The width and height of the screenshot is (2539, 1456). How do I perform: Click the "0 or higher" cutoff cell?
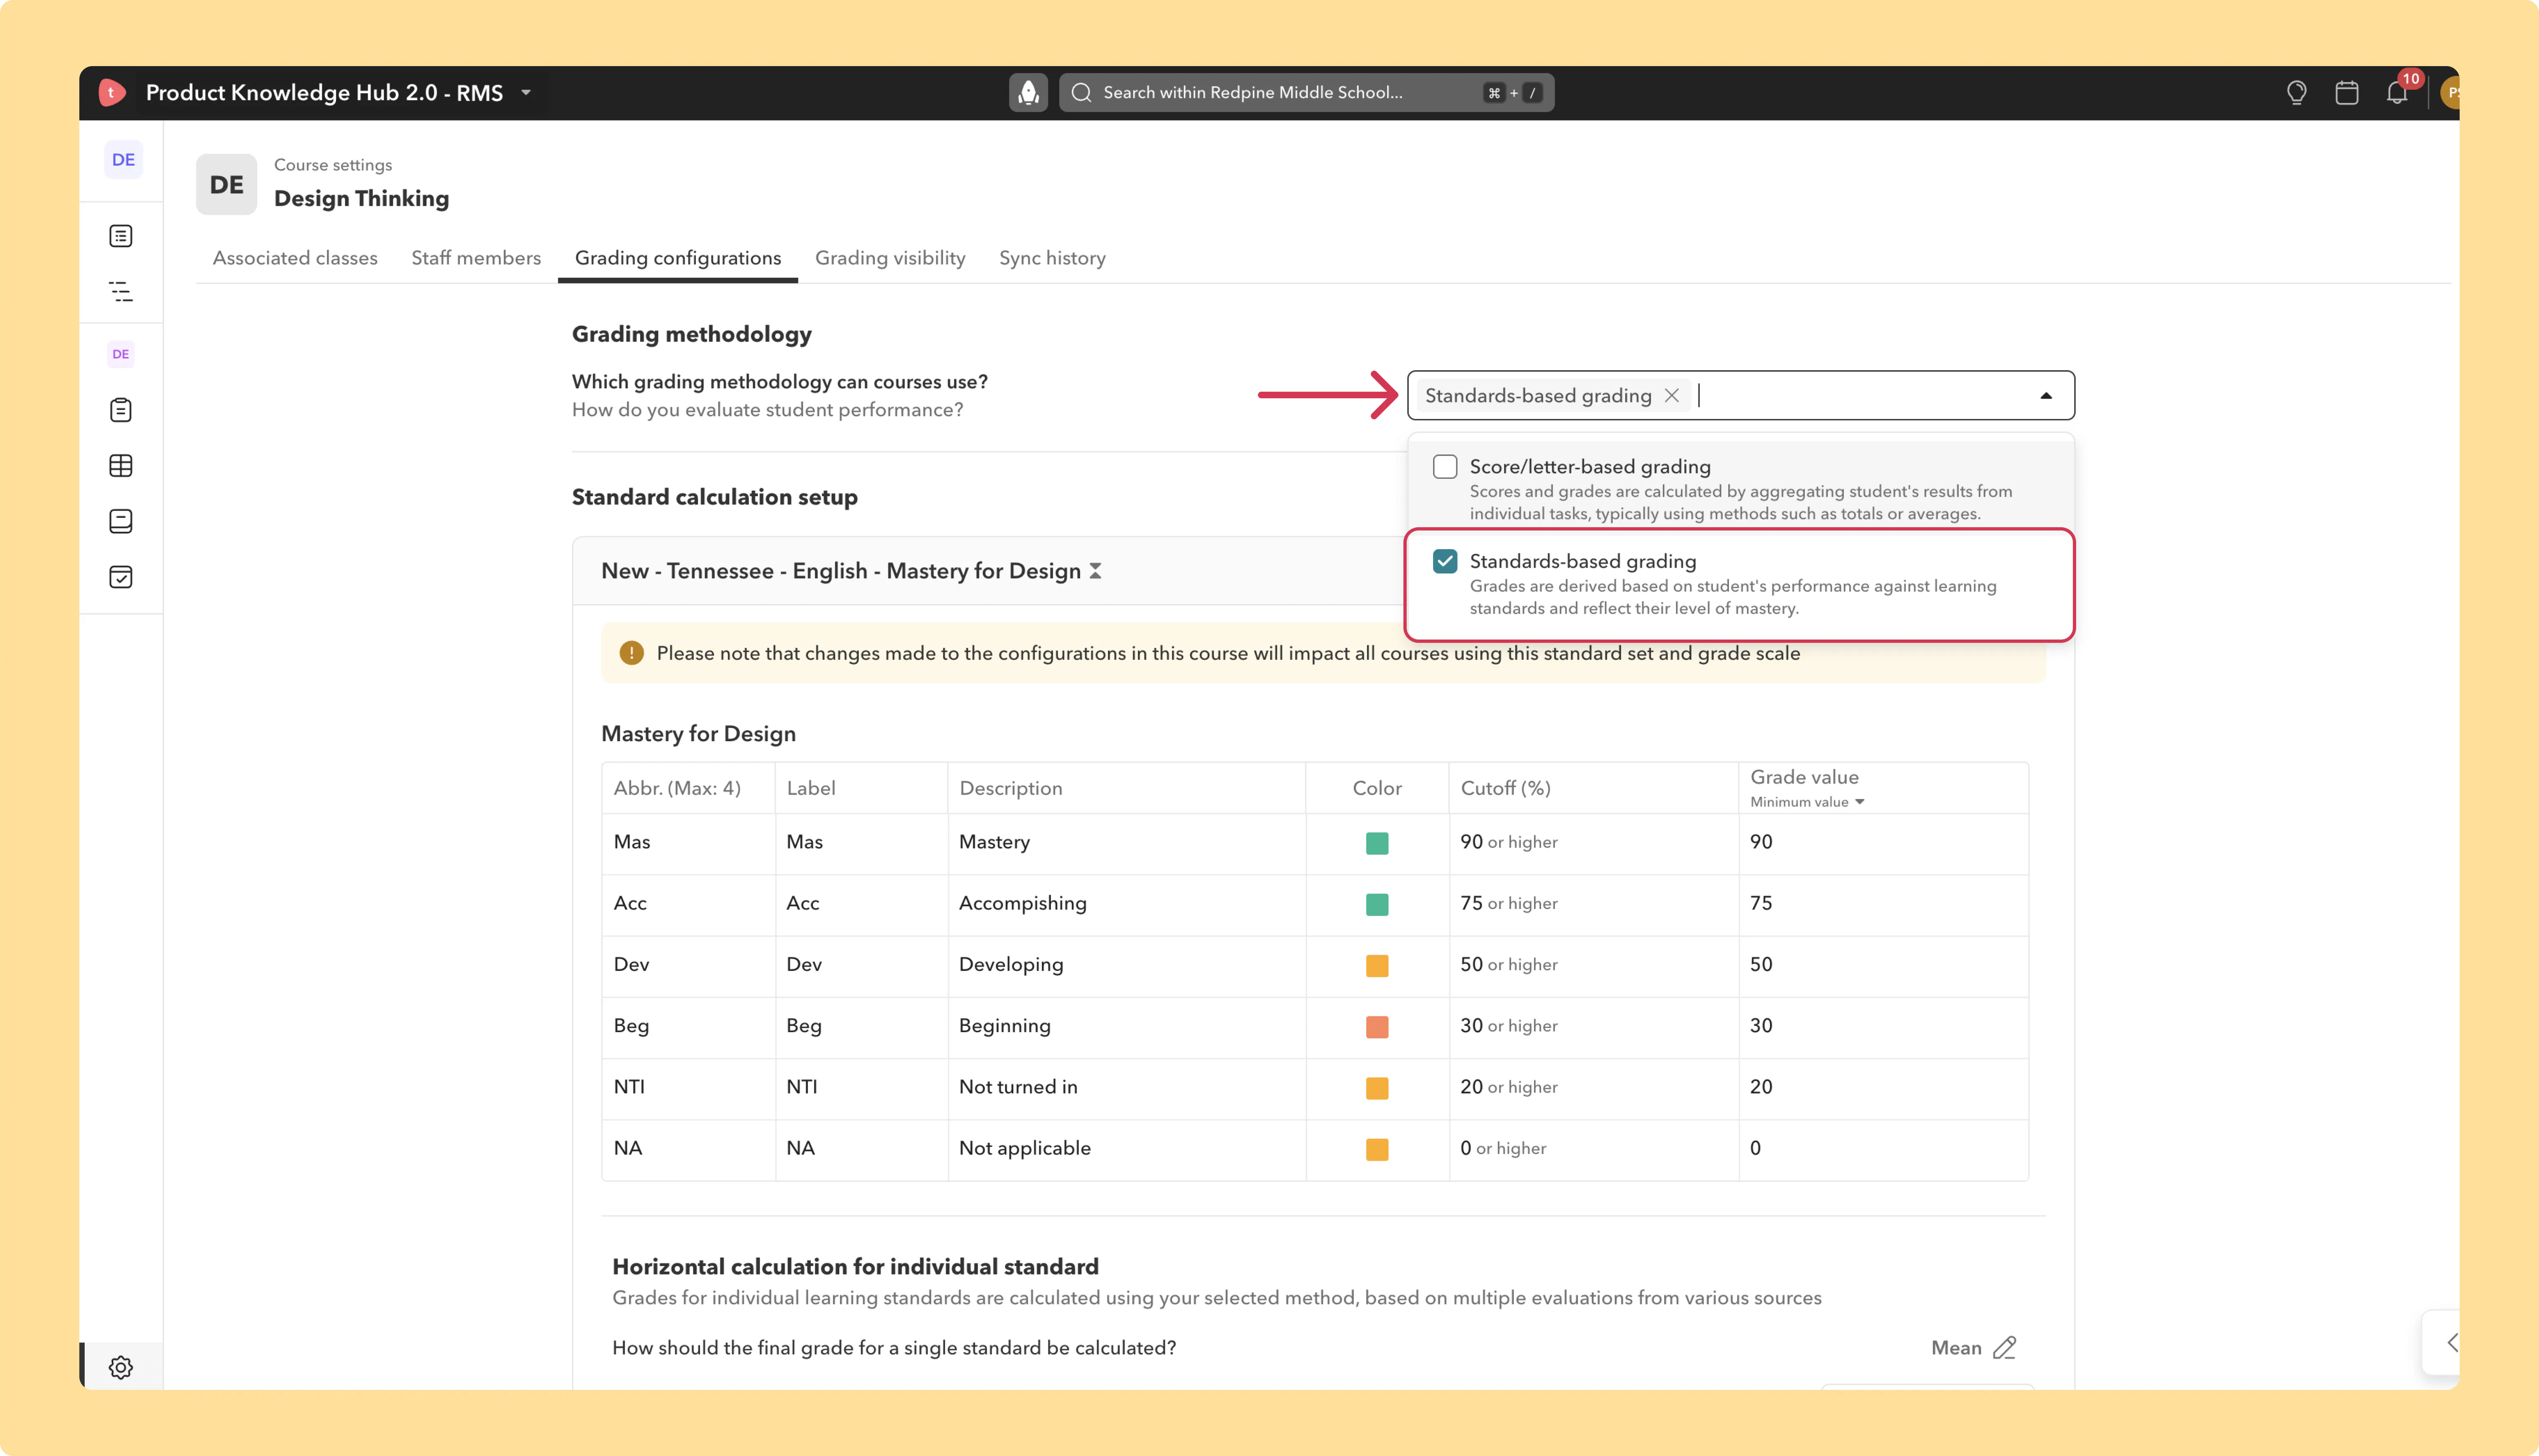(1593, 1149)
